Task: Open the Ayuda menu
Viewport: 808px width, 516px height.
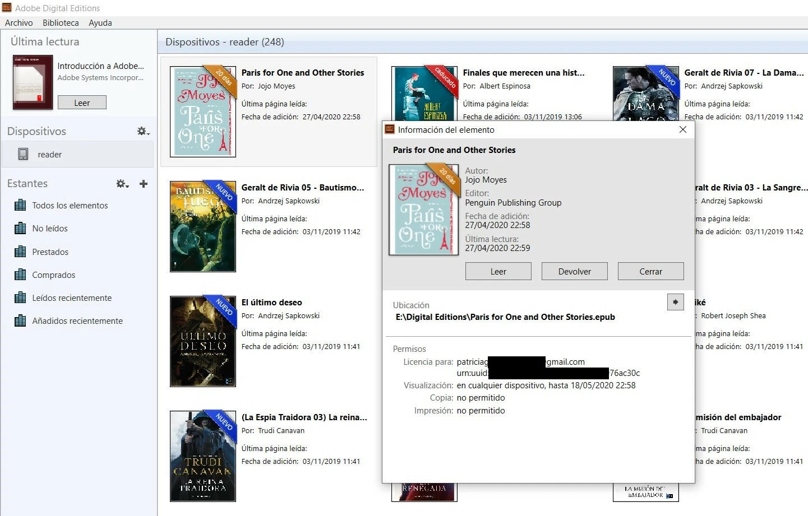Action: click(x=100, y=23)
